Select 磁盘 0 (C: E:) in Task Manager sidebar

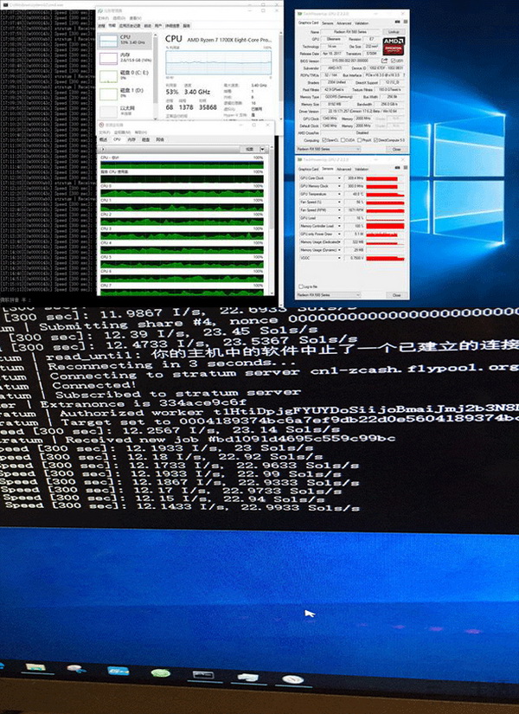(125, 76)
